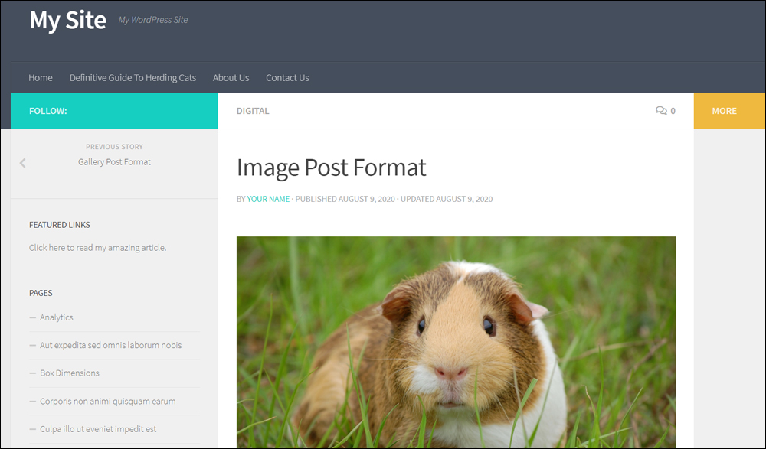
Task: Open the Box Dimensions page link
Action: coord(70,373)
